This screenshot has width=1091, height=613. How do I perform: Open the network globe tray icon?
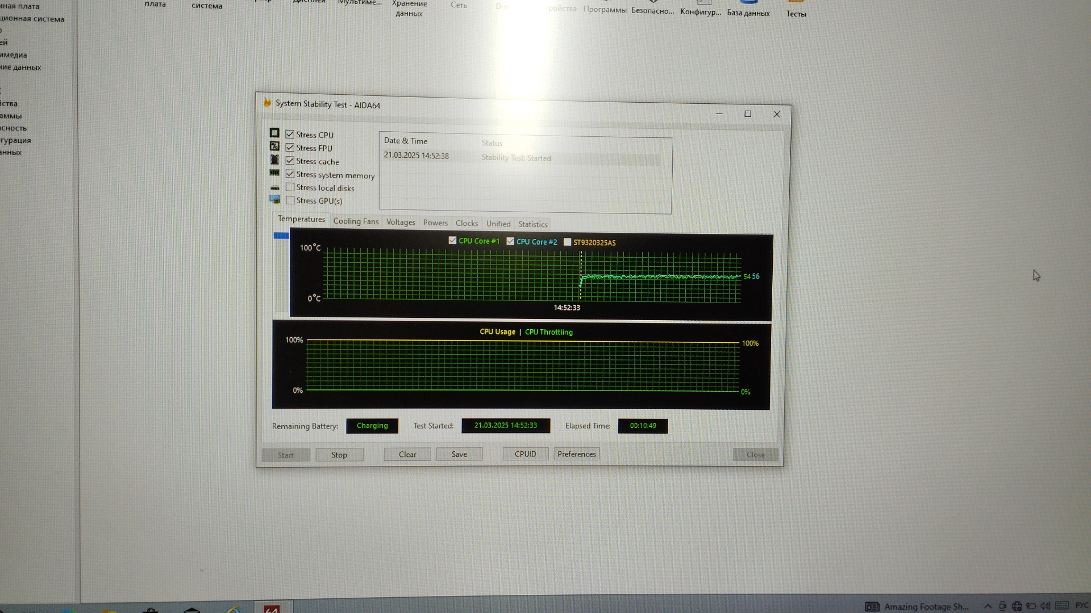(x=1017, y=606)
